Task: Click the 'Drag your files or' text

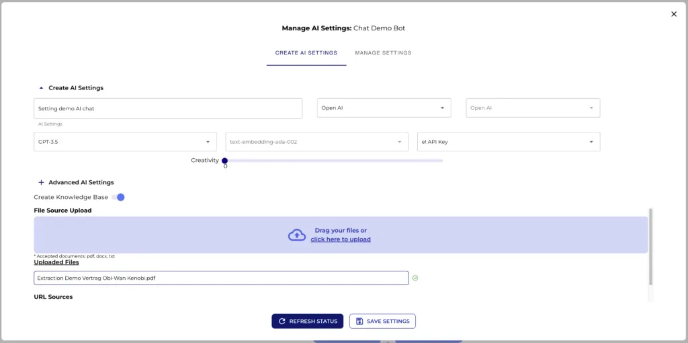Action: click(341, 231)
